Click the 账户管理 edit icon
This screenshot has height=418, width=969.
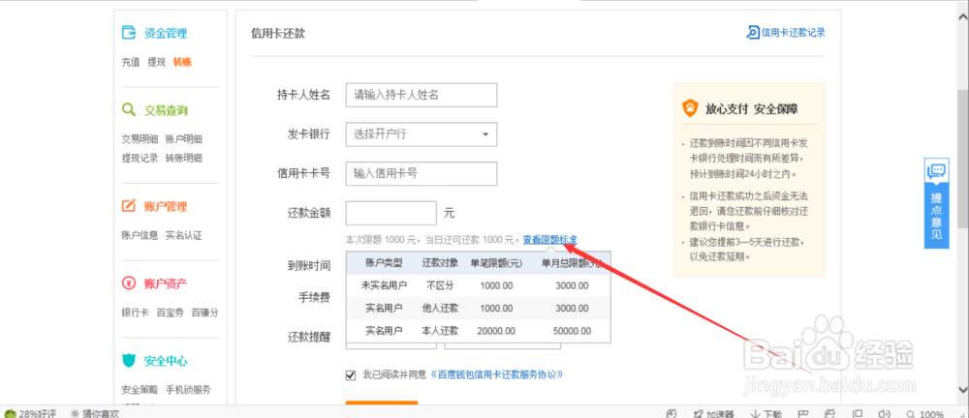129,205
